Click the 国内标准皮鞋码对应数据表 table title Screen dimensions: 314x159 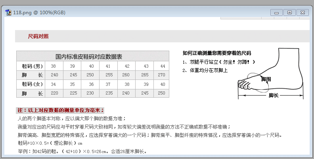[89, 57]
